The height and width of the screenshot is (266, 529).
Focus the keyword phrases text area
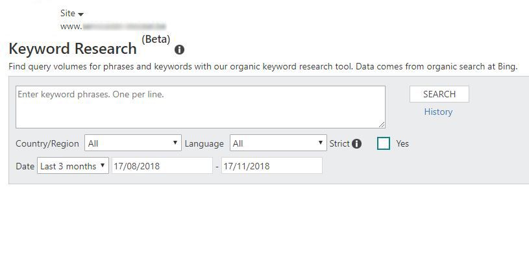point(201,107)
